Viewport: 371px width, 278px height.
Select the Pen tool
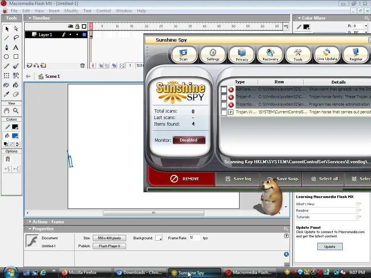point(7,47)
